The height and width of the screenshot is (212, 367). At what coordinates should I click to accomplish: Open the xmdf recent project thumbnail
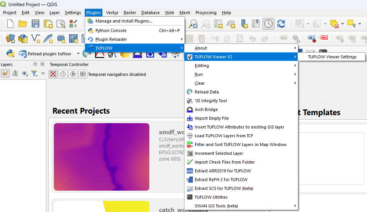[101, 157]
